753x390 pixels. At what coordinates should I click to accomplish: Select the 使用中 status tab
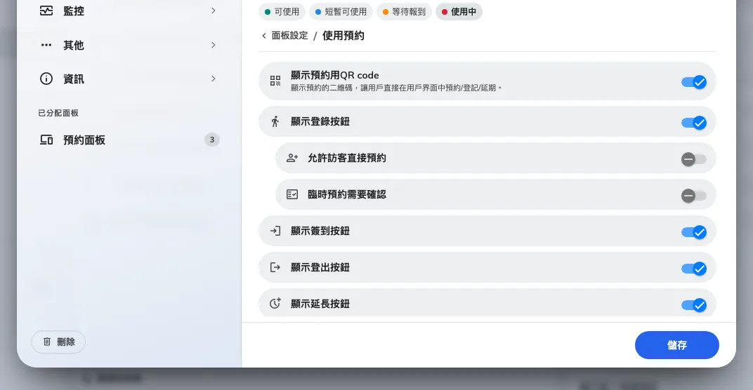tap(459, 11)
